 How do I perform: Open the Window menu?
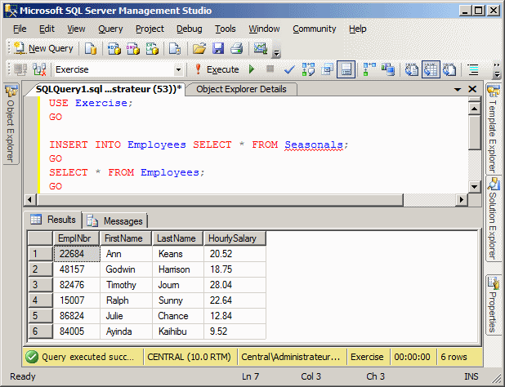coord(264,29)
